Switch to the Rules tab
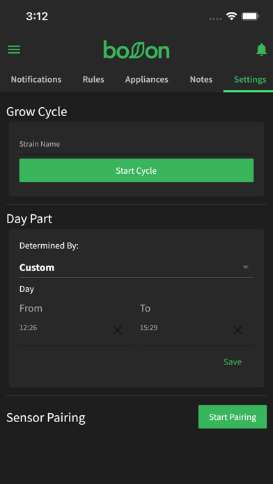The height and width of the screenshot is (484, 273). 93,79
